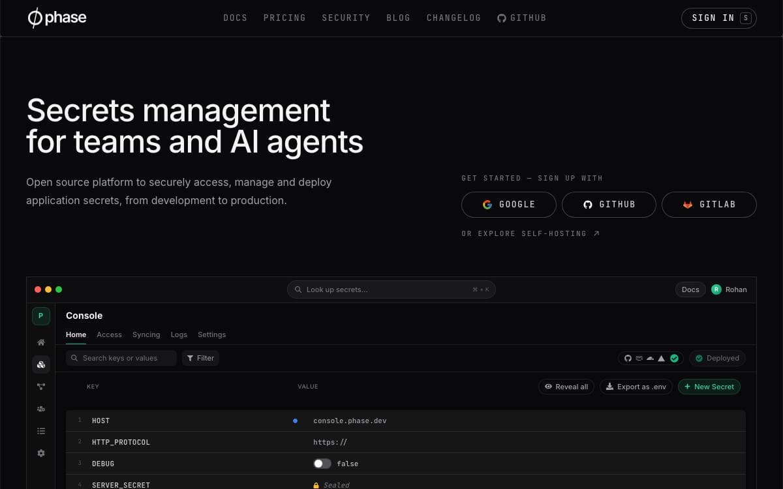Click the red window close dot in console mockup
This screenshot has width=783, height=489.
[x=38, y=289]
